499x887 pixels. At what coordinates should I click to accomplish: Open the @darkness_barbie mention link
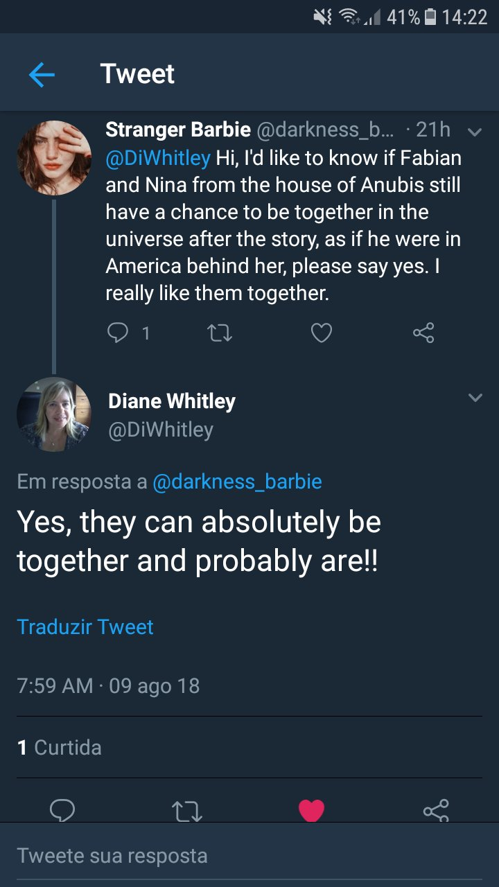(x=237, y=482)
